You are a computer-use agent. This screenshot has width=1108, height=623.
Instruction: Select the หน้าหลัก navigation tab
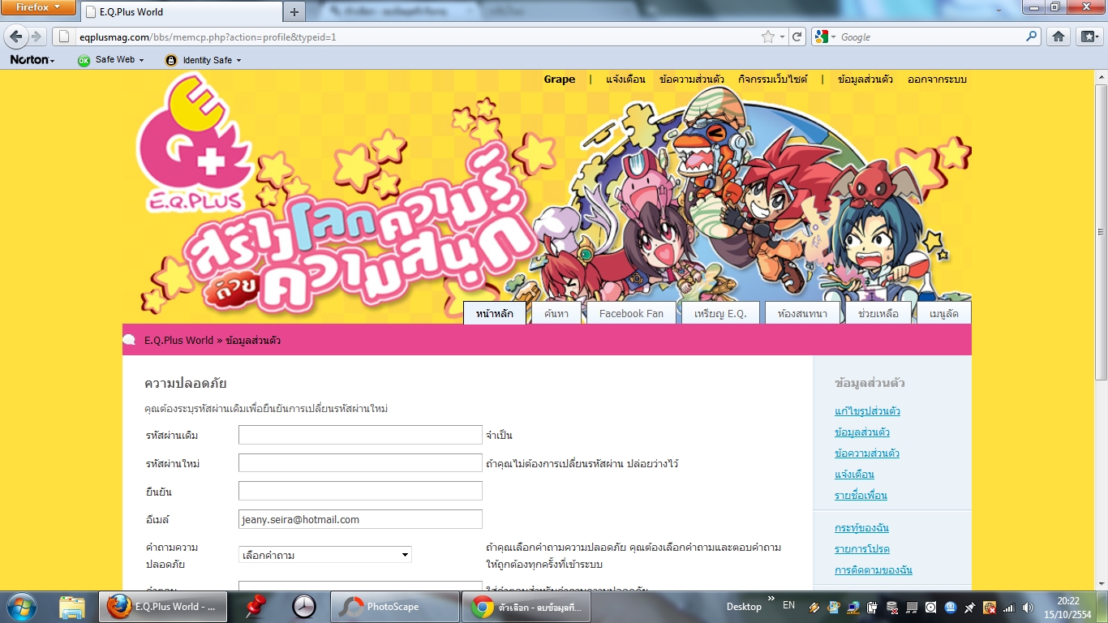(495, 313)
